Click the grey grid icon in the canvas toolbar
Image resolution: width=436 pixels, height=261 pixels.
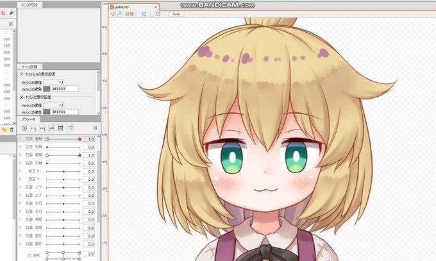tap(158, 14)
